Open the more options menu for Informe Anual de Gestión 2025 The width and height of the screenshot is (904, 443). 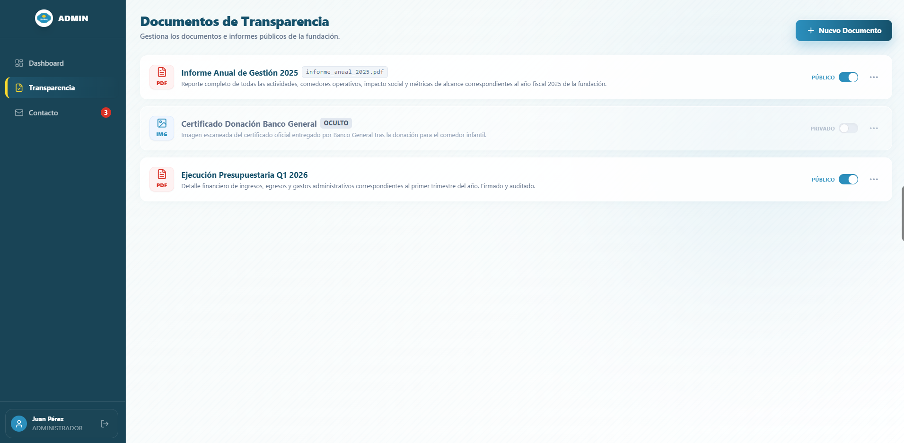[x=874, y=77]
